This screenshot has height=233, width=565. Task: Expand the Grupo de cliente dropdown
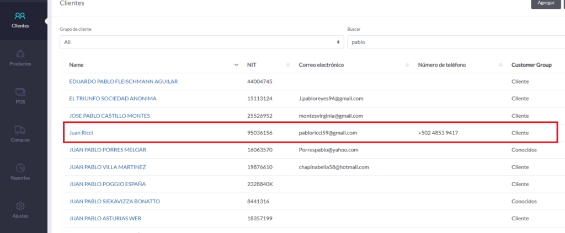tap(201, 42)
